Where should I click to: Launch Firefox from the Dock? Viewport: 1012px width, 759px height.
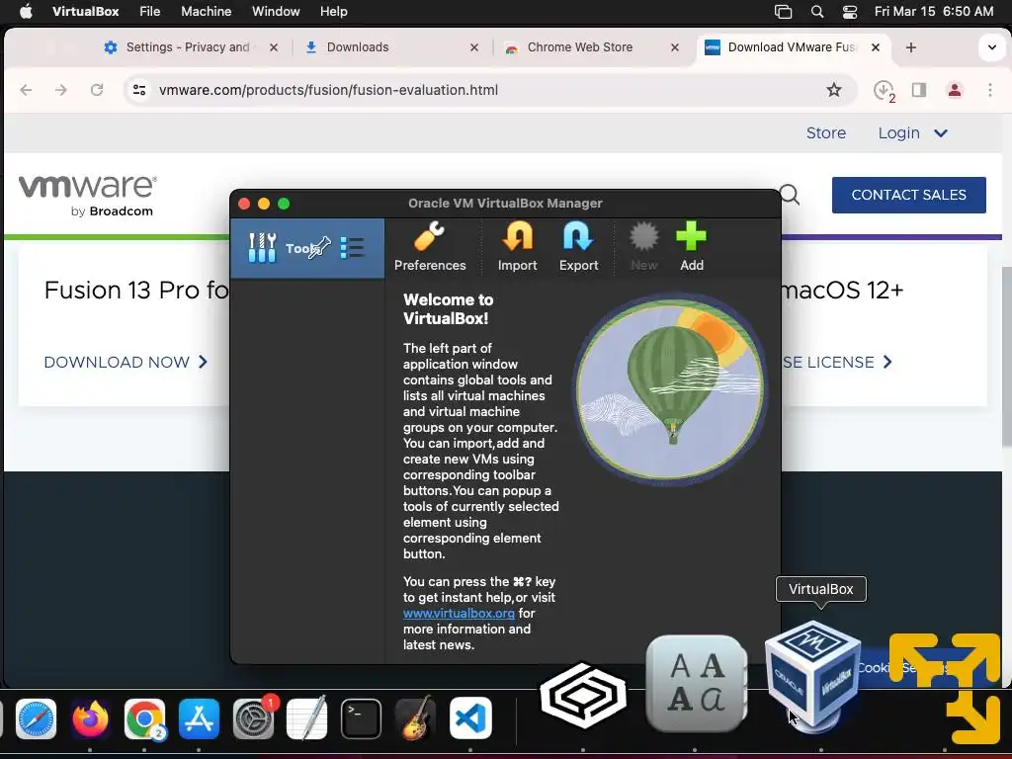tap(90, 718)
